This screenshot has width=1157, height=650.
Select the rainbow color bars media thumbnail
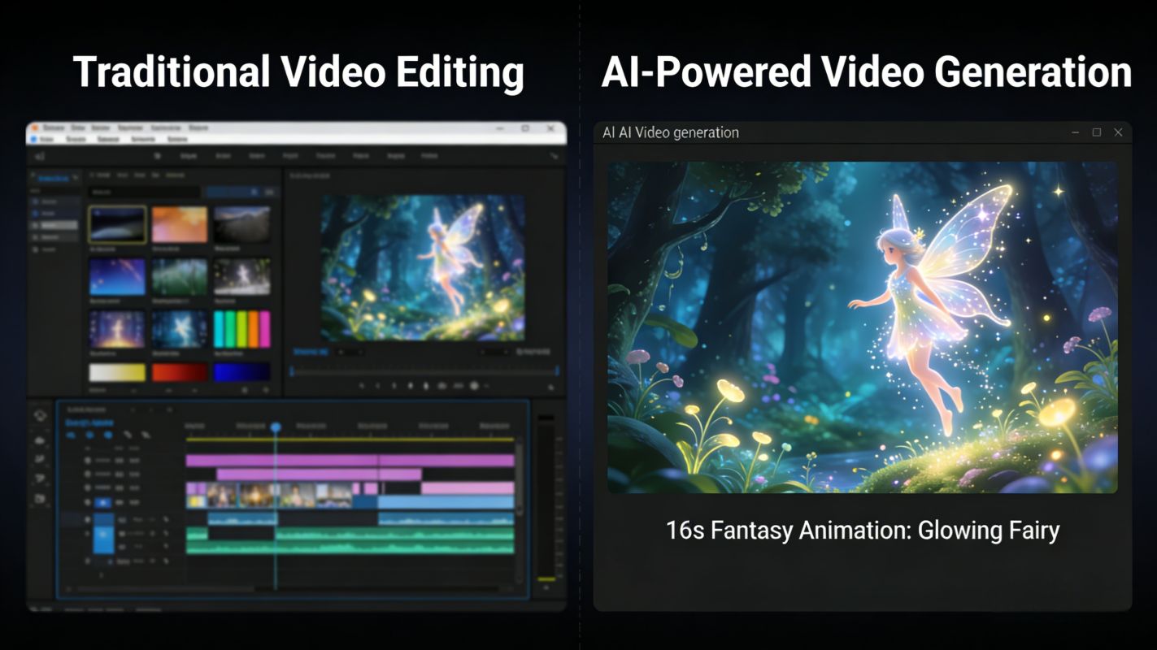(241, 329)
